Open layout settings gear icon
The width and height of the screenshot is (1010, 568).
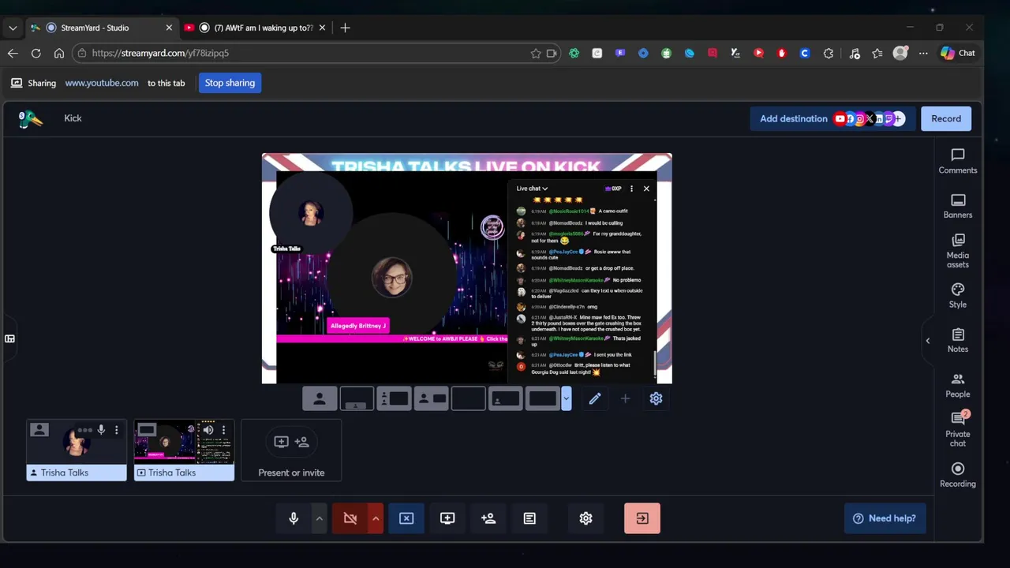[656, 398]
